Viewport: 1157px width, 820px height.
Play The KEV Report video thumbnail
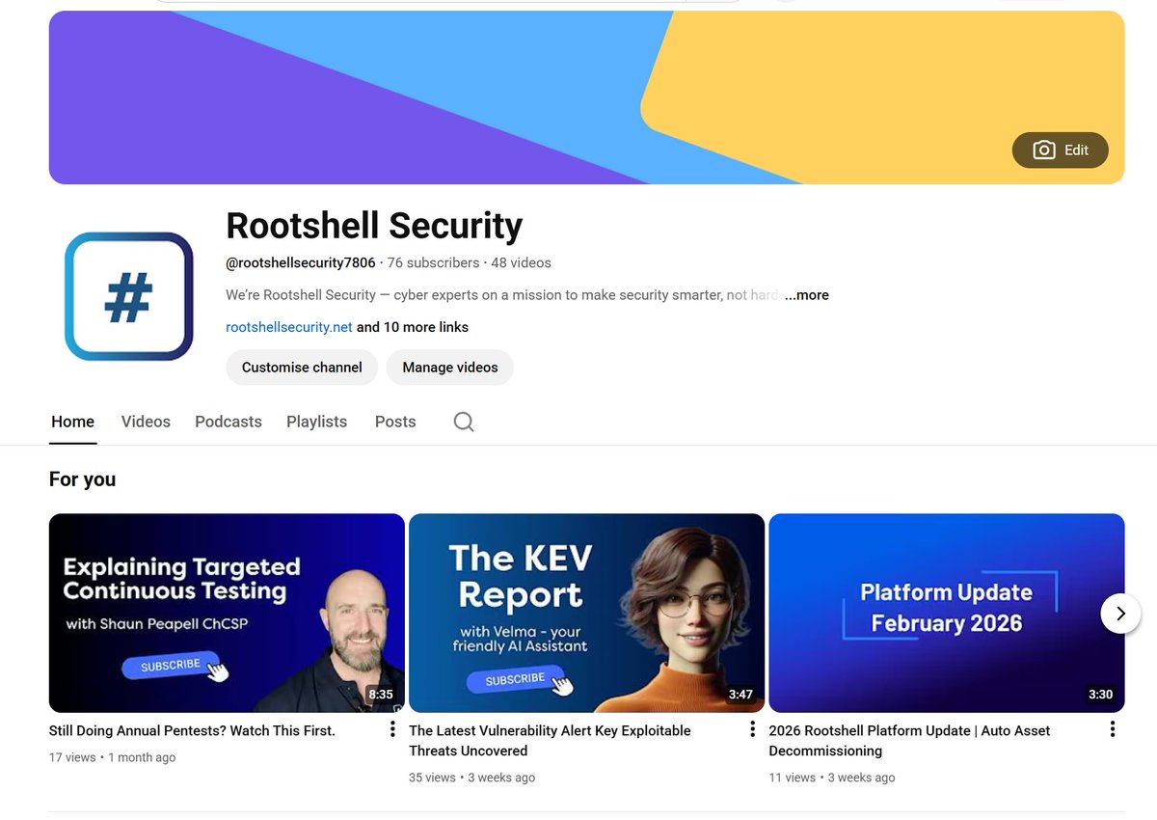click(586, 613)
